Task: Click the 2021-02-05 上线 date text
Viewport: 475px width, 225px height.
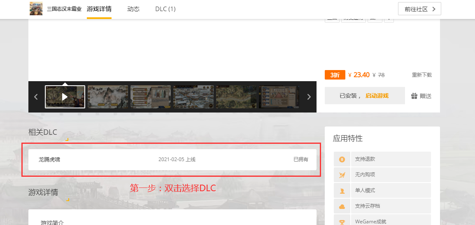Action: coord(177,159)
